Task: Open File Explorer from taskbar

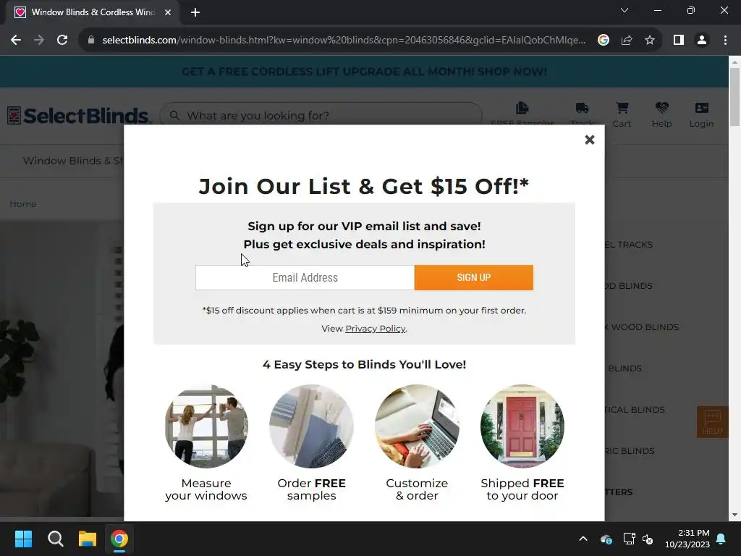Action: click(x=88, y=539)
